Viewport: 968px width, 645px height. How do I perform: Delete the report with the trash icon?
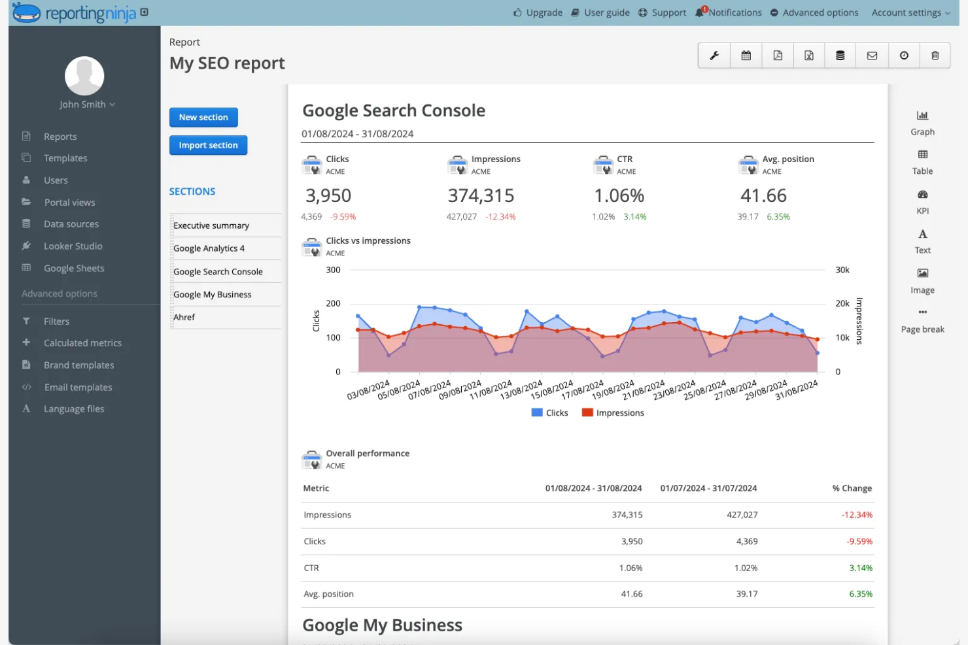coord(935,56)
